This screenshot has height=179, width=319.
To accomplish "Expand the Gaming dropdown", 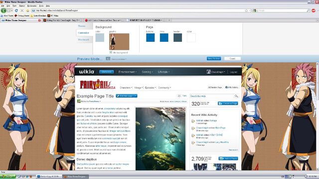I will (148, 72).
